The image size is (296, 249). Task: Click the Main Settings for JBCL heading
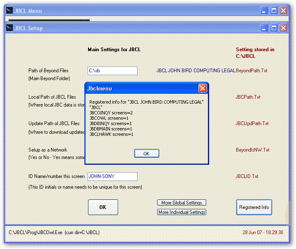(114, 50)
